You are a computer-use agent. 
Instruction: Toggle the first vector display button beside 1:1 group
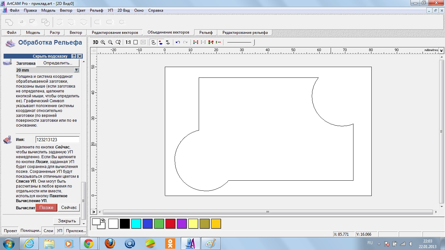pyautogui.click(x=153, y=42)
